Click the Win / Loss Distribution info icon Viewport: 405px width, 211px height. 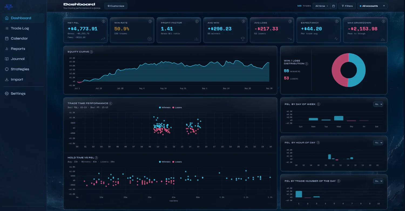pyautogui.click(x=306, y=64)
